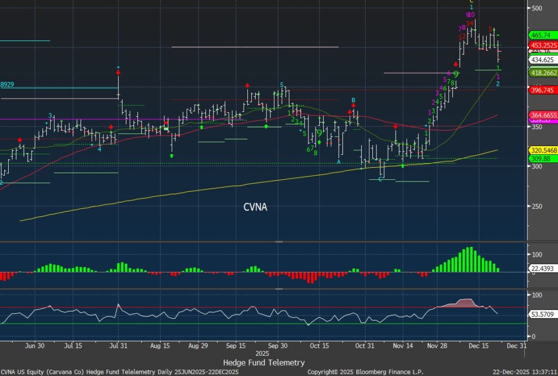Grab divider handle between price and histogram panels
Viewport: 558px width, 376px height.
tap(278, 241)
